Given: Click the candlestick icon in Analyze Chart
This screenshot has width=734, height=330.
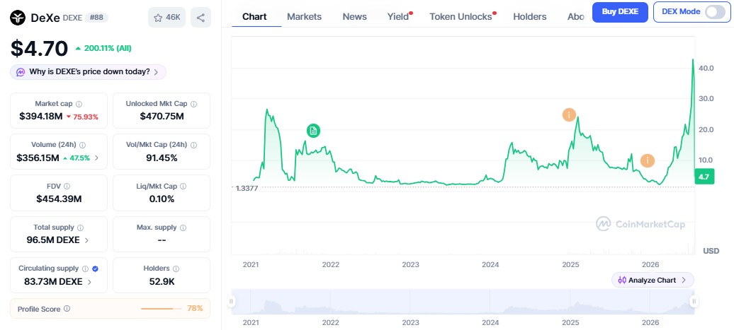Looking at the screenshot, I should (x=622, y=280).
